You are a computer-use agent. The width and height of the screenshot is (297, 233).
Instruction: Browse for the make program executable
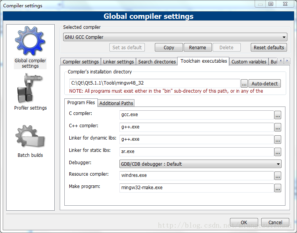click(278, 188)
